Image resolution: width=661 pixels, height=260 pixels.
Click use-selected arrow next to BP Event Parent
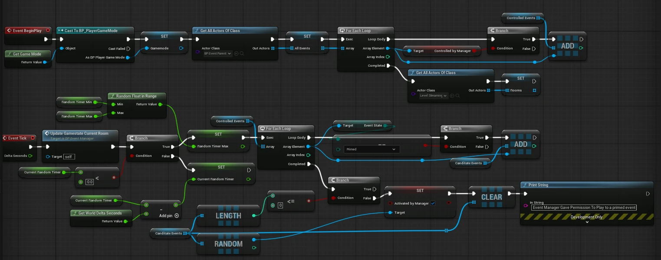click(237, 53)
